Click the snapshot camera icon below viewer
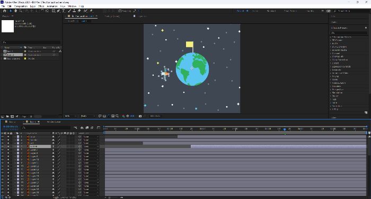 point(140,116)
